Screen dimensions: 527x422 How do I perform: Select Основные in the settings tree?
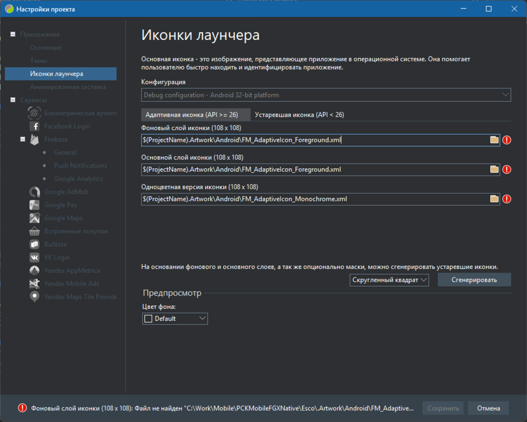pos(46,48)
